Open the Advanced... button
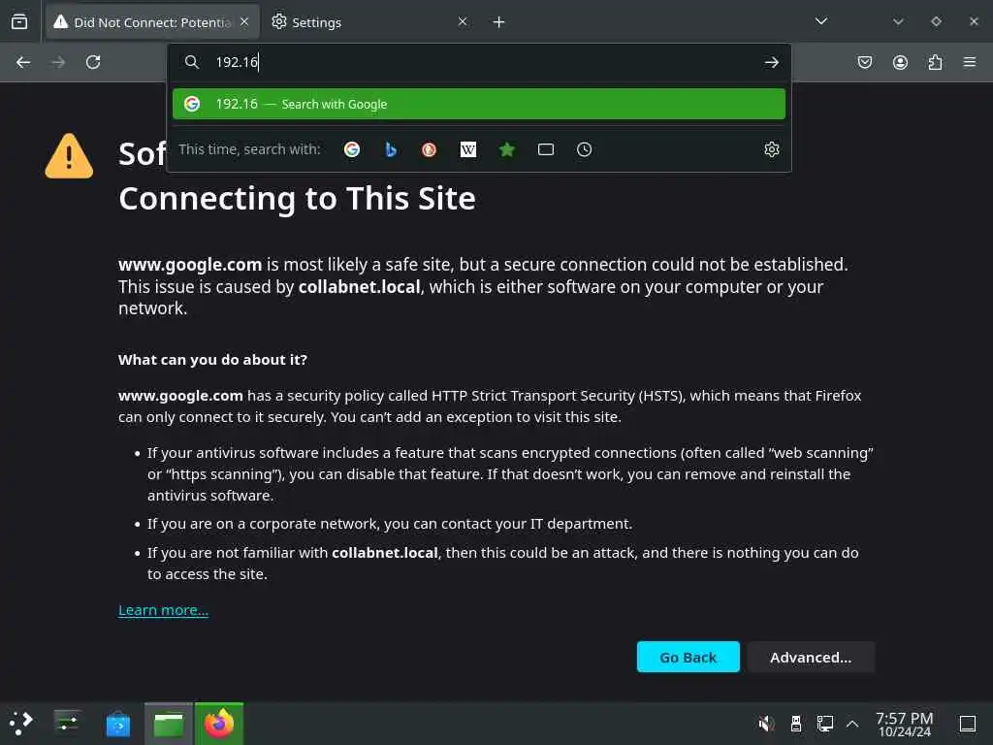The height and width of the screenshot is (745, 993). coord(811,657)
